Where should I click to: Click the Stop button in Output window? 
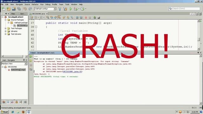[31, 65]
